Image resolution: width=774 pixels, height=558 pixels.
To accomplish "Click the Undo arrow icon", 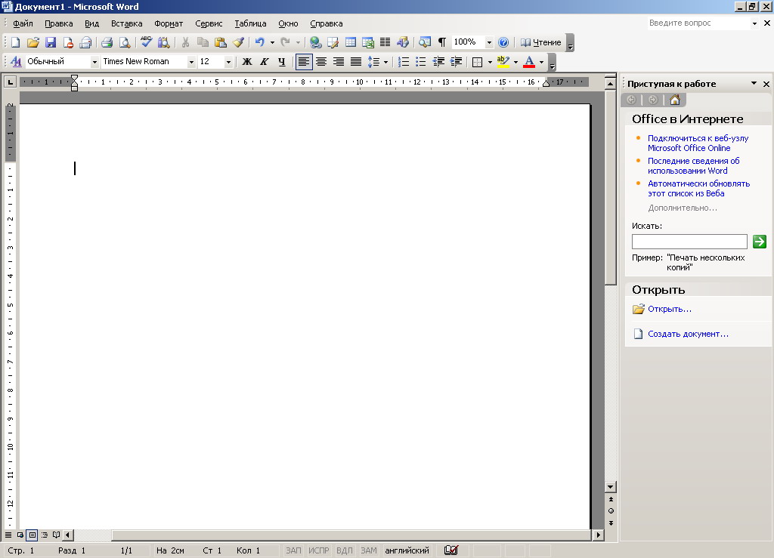I will click(x=259, y=43).
